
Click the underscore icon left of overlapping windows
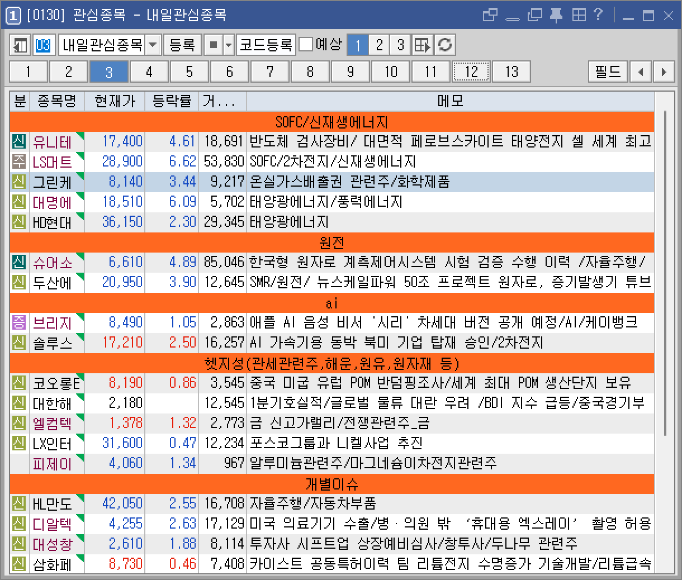click(513, 18)
